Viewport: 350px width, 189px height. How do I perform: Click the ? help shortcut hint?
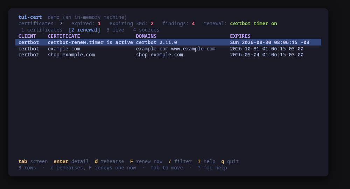point(206,161)
